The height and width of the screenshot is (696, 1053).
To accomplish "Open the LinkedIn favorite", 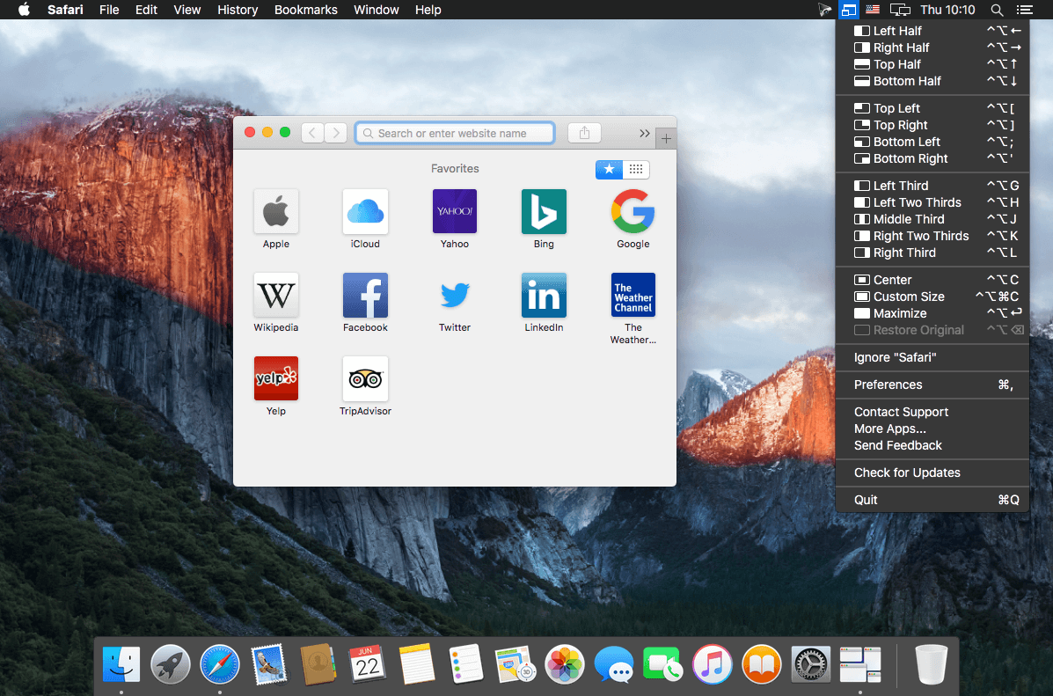I will (x=544, y=295).
